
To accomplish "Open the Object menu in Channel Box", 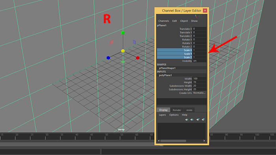I will [184, 21].
